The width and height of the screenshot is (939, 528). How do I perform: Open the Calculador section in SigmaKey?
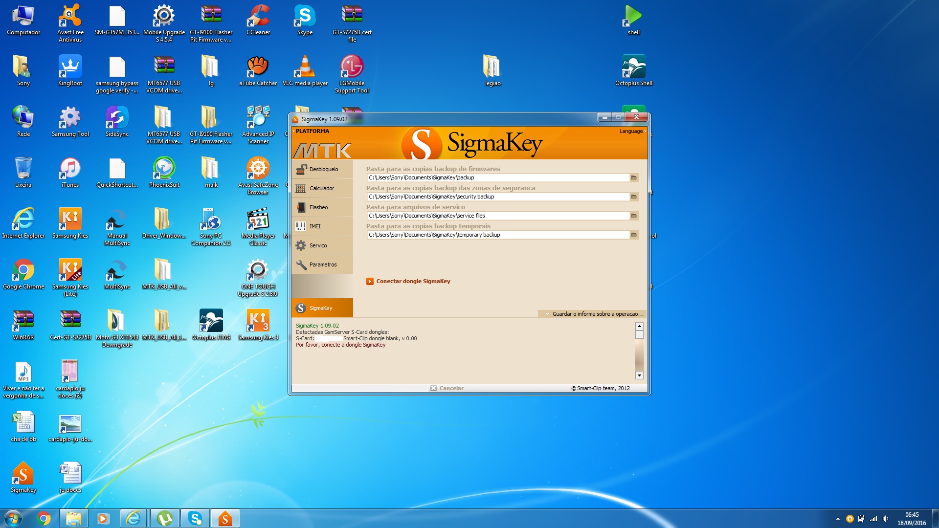[322, 188]
